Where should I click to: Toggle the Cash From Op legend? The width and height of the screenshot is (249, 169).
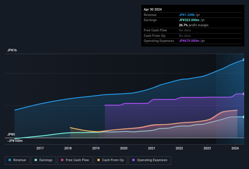coord(110,160)
